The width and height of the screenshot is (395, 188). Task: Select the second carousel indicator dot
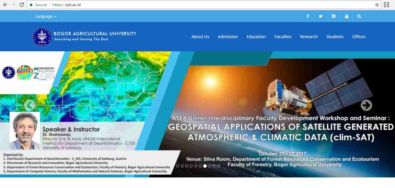coord(182,166)
